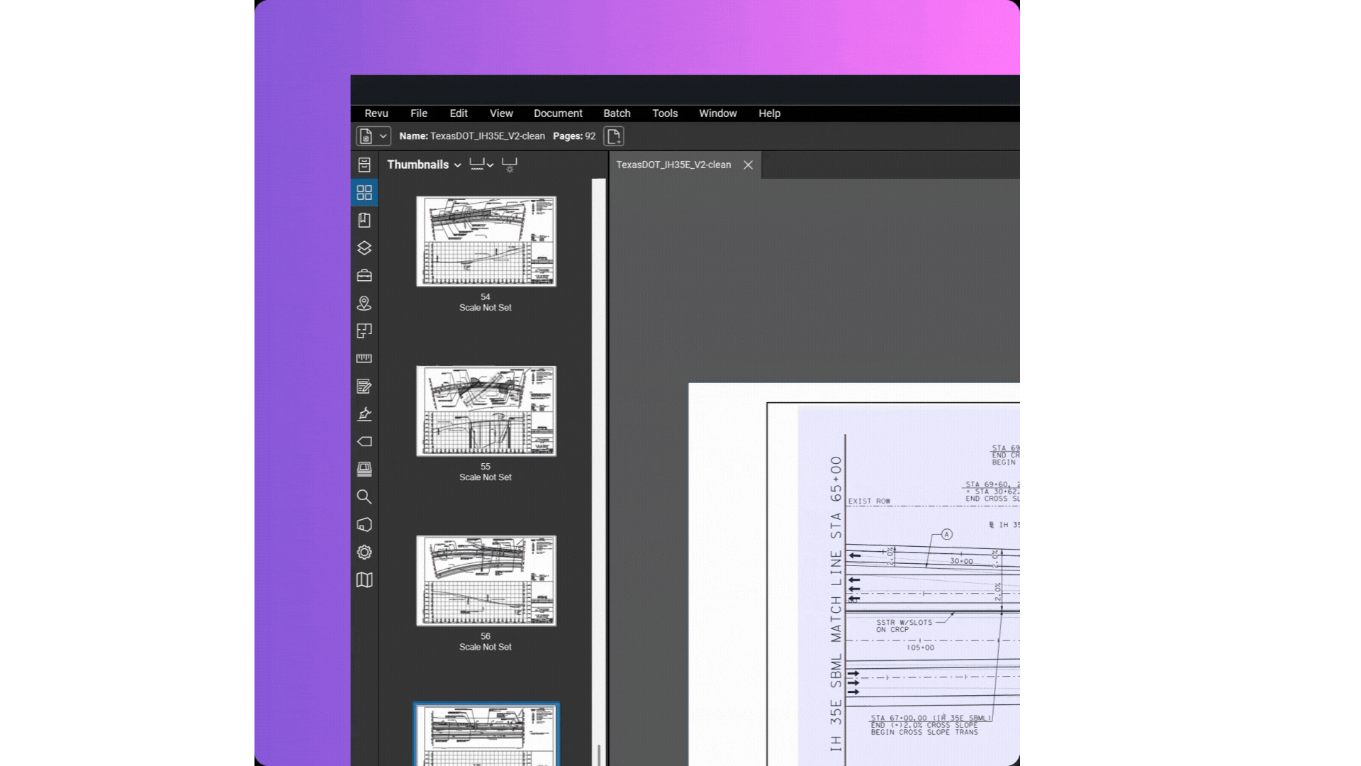Open the Document menu
This screenshot has width=1361, height=766.
click(x=558, y=113)
